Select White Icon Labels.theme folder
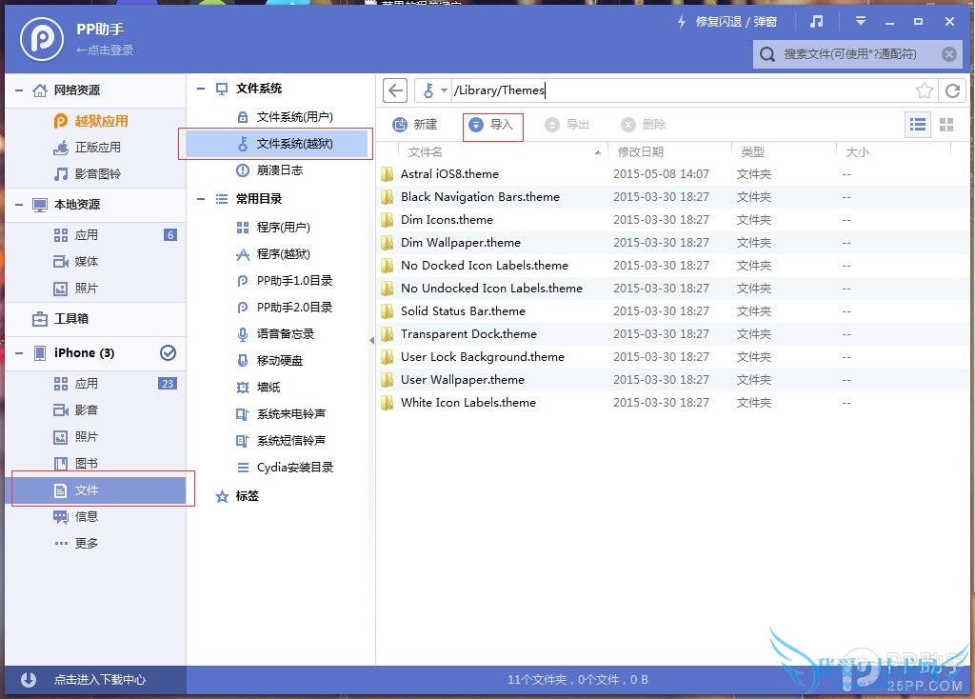Viewport: 975px width, 699px height. point(675,403)
